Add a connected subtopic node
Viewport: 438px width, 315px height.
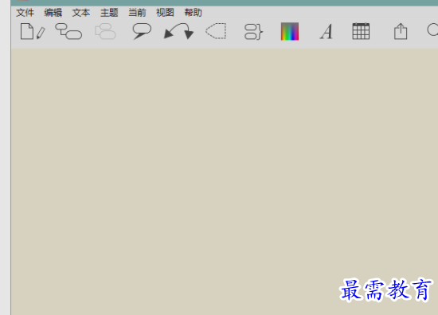click(68, 31)
